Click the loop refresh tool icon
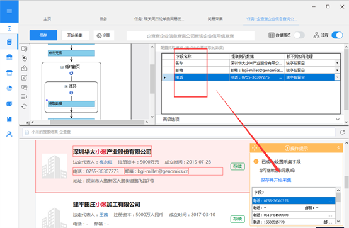 (x=25, y=106)
